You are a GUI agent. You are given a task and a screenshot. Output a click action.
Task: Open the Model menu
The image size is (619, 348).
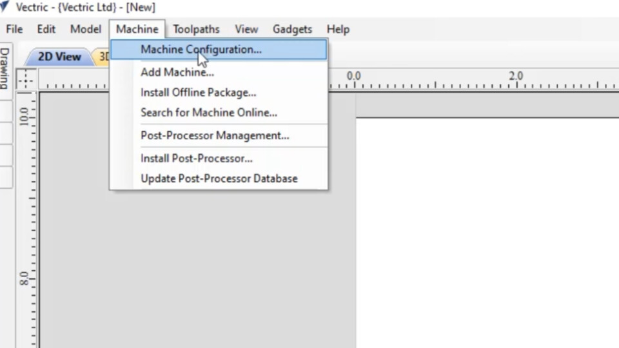tap(86, 29)
